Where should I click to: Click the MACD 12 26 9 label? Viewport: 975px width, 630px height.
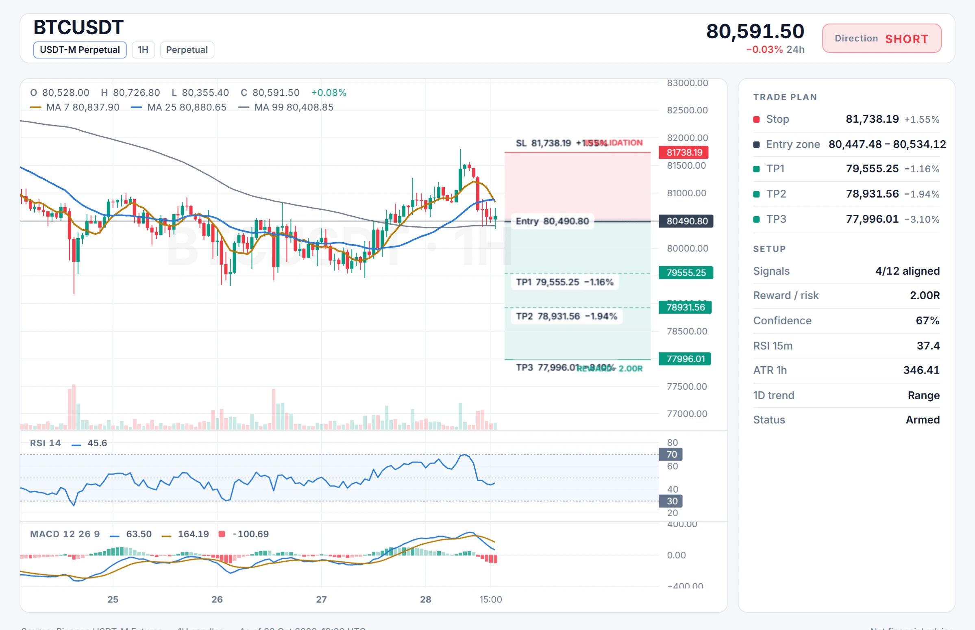(65, 534)
